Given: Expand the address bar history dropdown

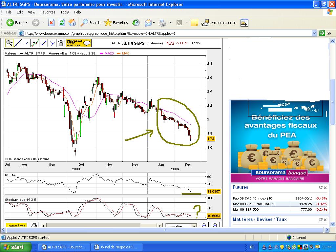Looking at the screenshot, I should [x=314, y=33].
